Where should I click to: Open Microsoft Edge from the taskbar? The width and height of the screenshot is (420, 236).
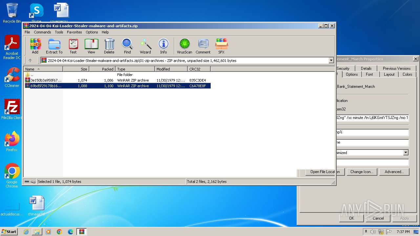(71, 232)
